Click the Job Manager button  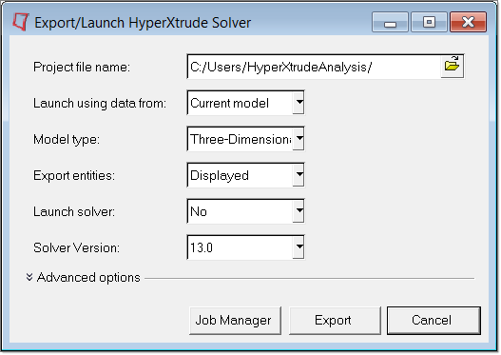point(235,321)
